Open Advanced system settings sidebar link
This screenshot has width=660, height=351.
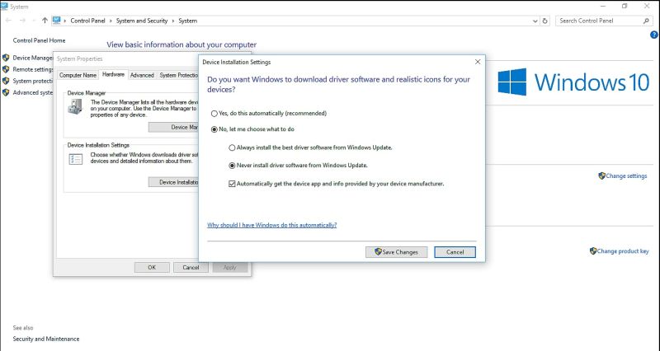tap(33, 92)
